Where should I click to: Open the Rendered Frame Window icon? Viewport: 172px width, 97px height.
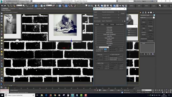tap(117, 6)
